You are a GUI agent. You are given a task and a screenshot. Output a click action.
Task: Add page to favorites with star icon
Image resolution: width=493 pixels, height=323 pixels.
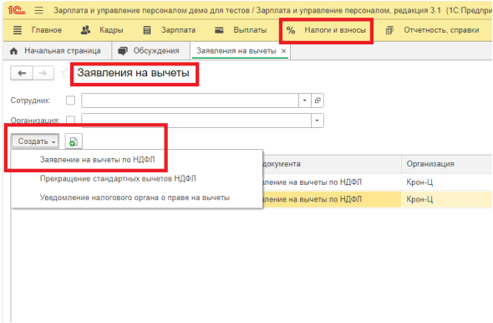coord(65,74)
